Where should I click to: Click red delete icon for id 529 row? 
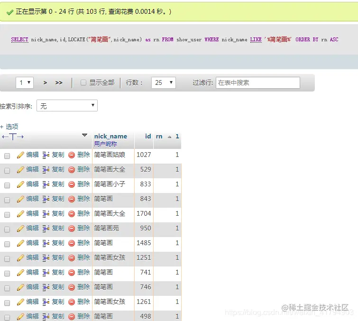coord(72,170)
